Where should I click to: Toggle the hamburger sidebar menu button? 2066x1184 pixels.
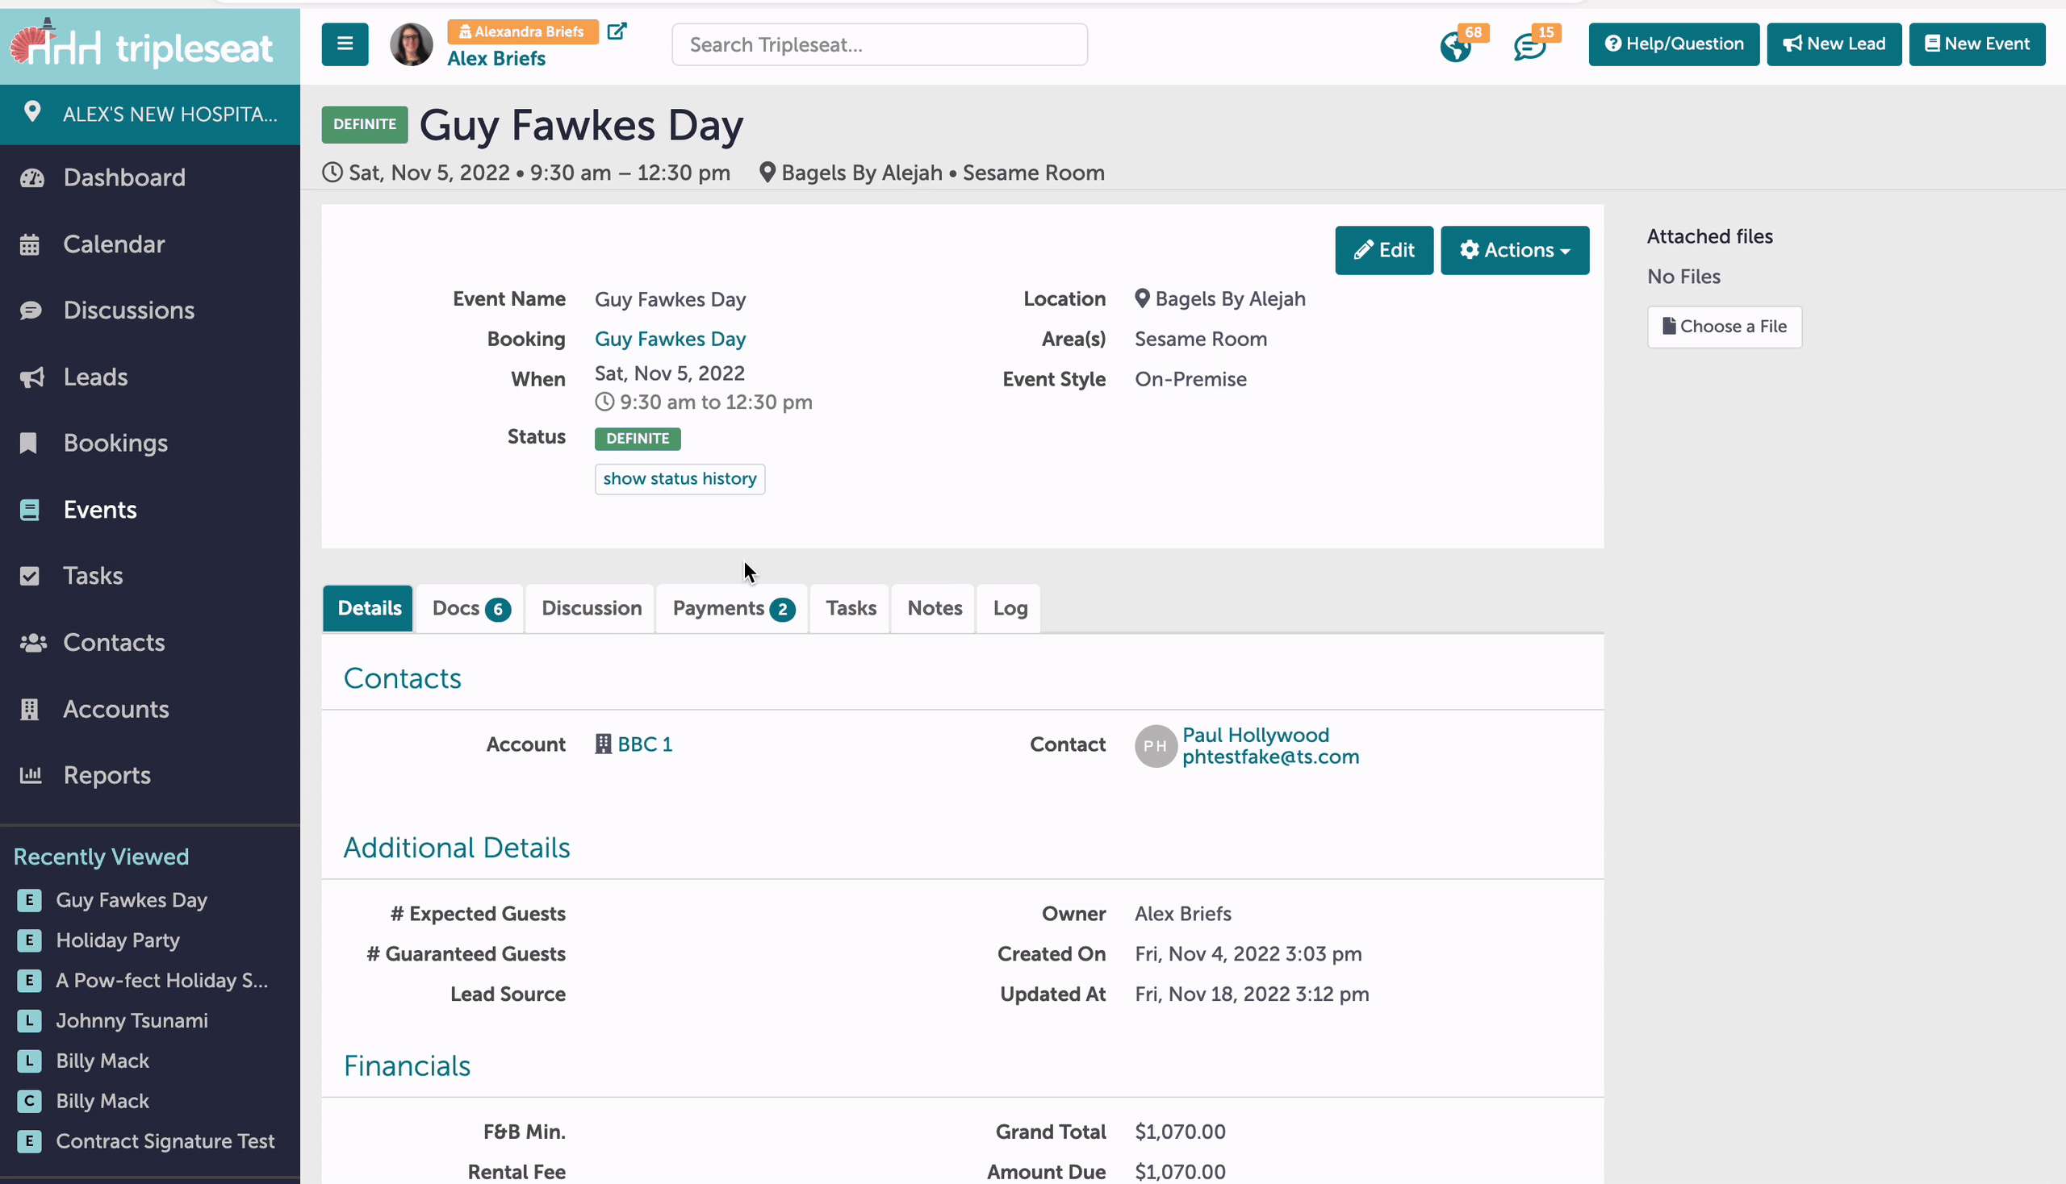(x=344, y=44)
